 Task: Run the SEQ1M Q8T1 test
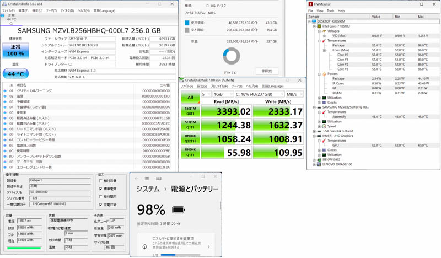(190, 111)
